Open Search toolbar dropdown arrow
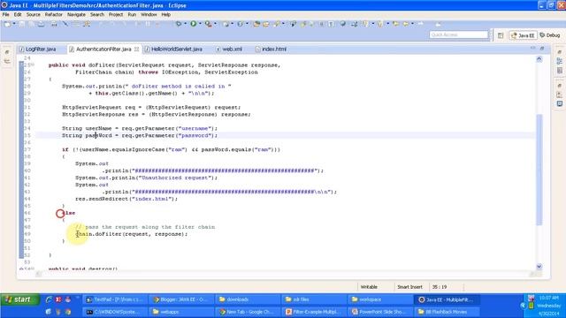This screenshot has width=566, height=318. point(283,24)
